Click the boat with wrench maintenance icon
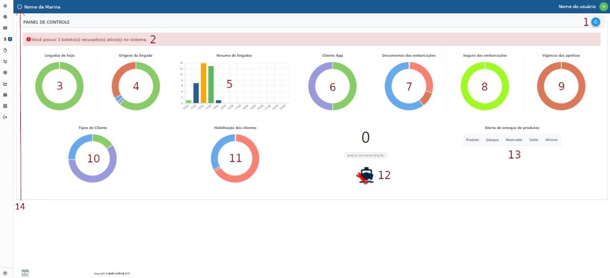This screenshot has height=278, width=610. coord(366,175)
